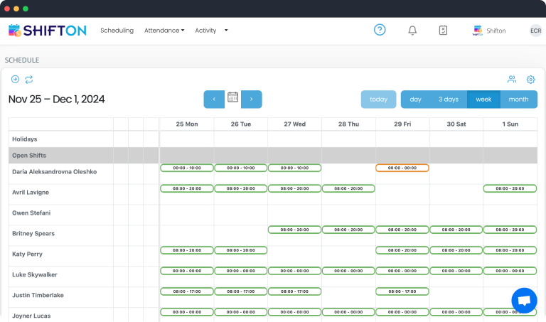Open the chat support bubble
The image size is (546, 322).
pyautogui.click(x=524, y=300)
